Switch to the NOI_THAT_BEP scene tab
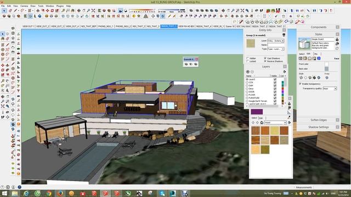Viewport: 351px width, 197px height. pos(88,26)
